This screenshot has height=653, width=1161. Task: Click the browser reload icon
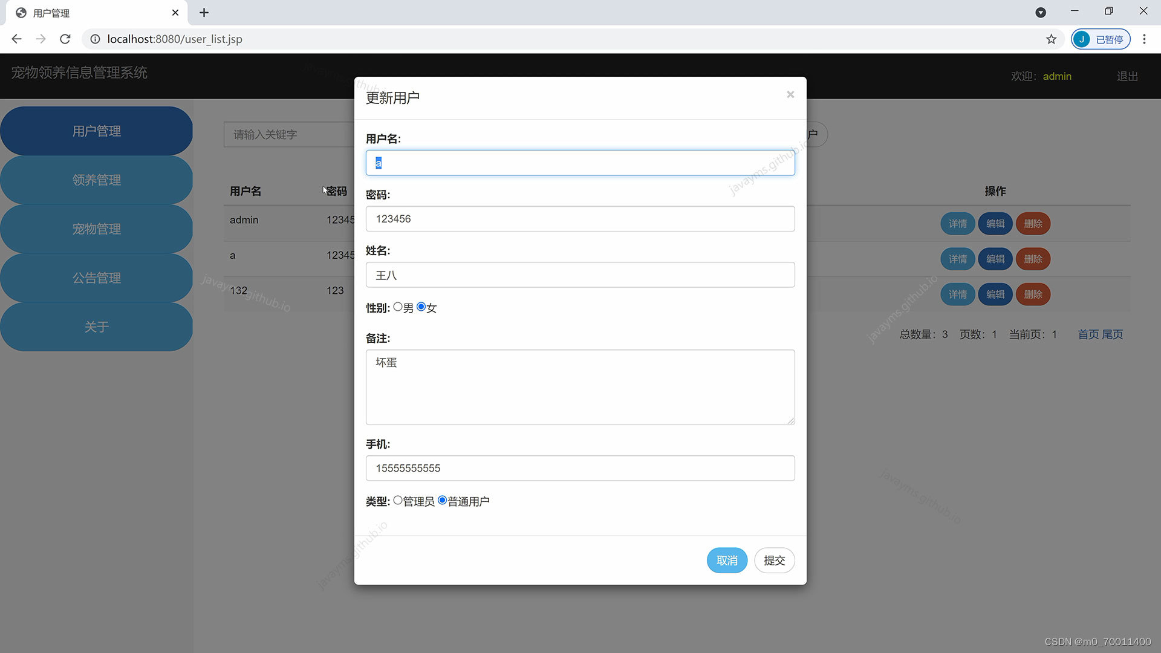65,39
